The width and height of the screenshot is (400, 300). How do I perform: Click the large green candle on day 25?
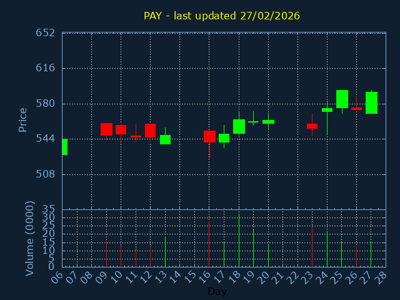pos(342,99)
